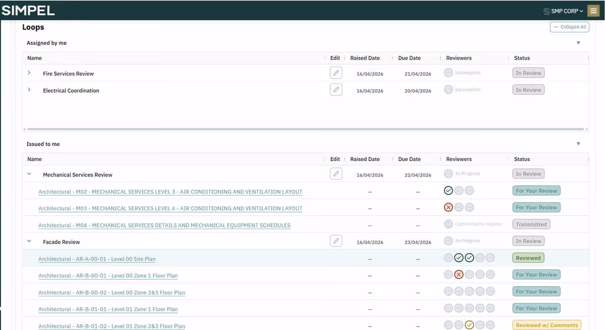The width and height of the screenshot is (605, 330).
Task: Click In Progress reviewer icon for Facade Review
Action: click(x=448, y=241)
